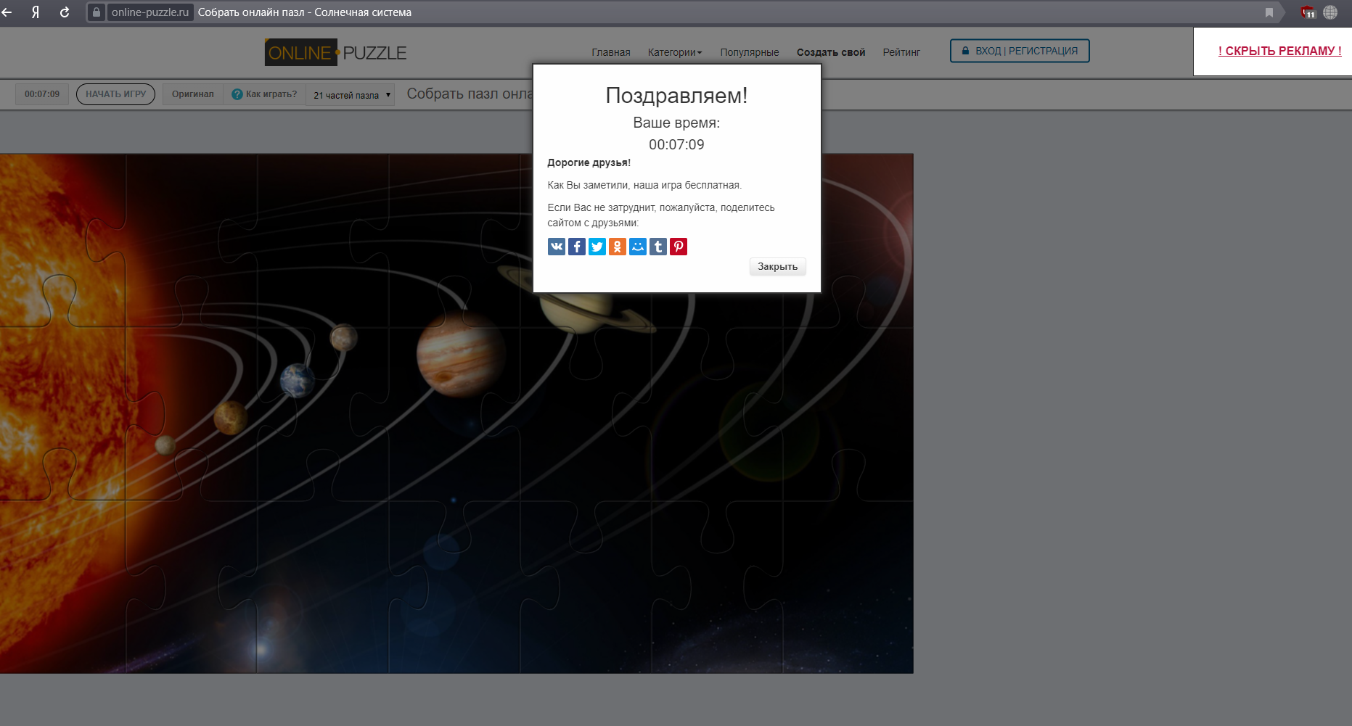The width and height of the screenshot is (1352, 726).
Task: Click the Дорогие друзья! text
Action: (589, 162)
